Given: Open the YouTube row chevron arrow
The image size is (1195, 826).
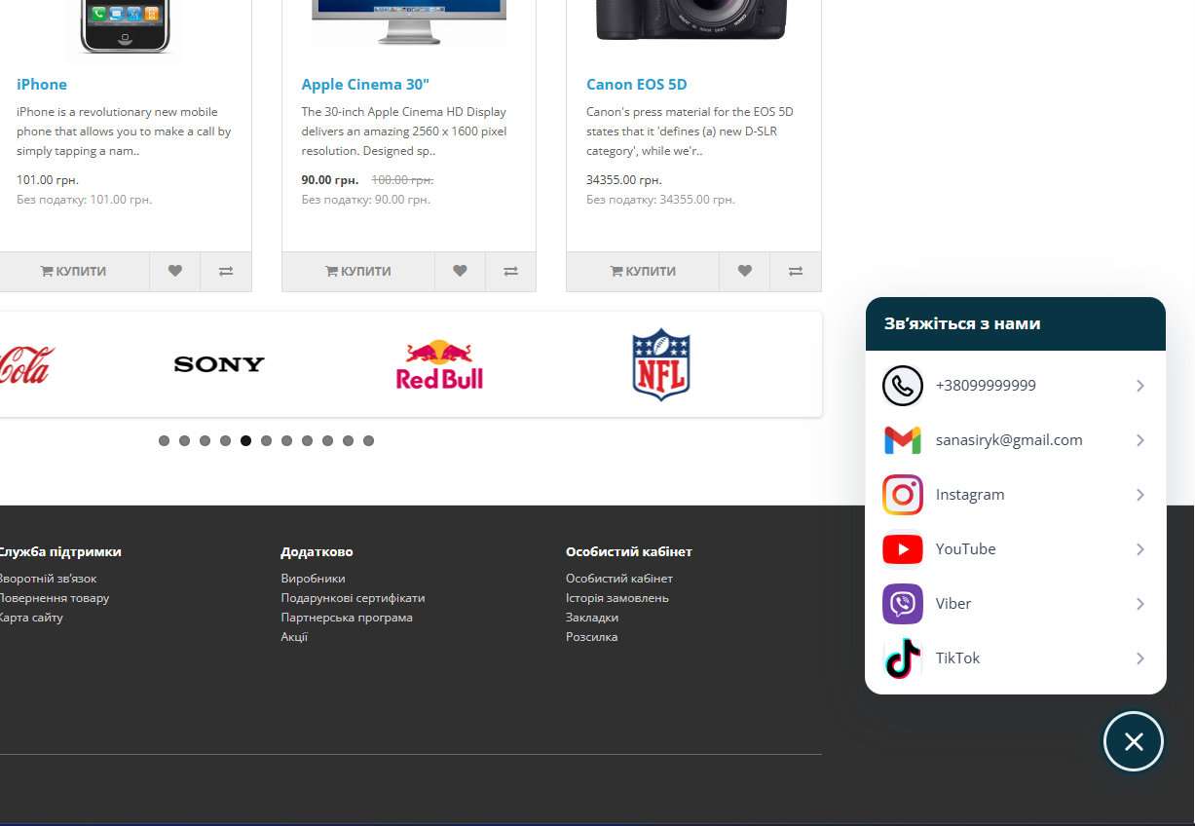Looking at the screenshot, I should click(x=1140, y=549).
